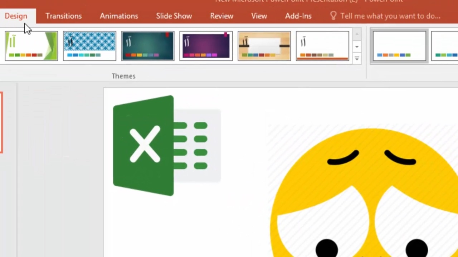
Task: Apply the purple gradient theme
Action: (x=206, y=46)
